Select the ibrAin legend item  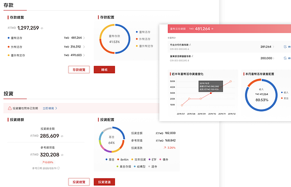tap(123, 159)
